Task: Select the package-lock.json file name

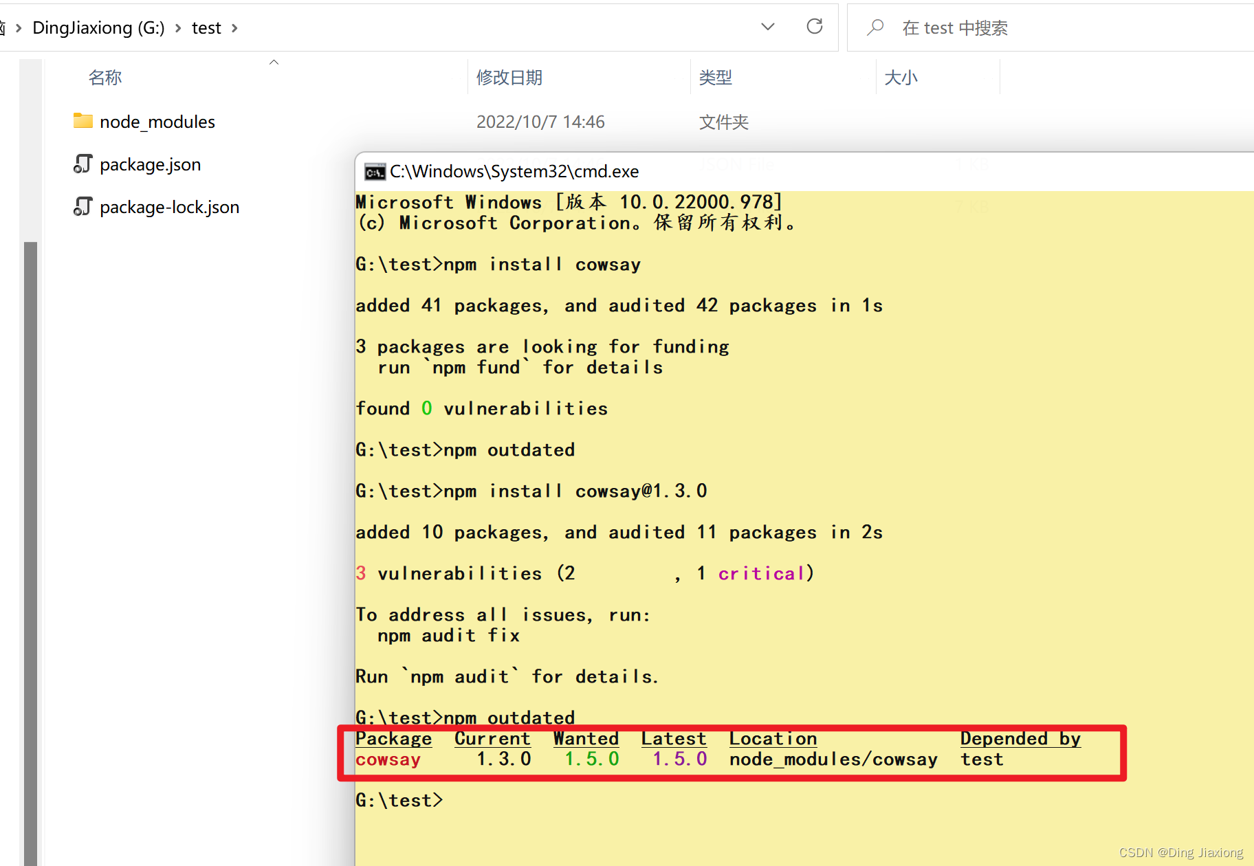Action: (x=170, y=207)
